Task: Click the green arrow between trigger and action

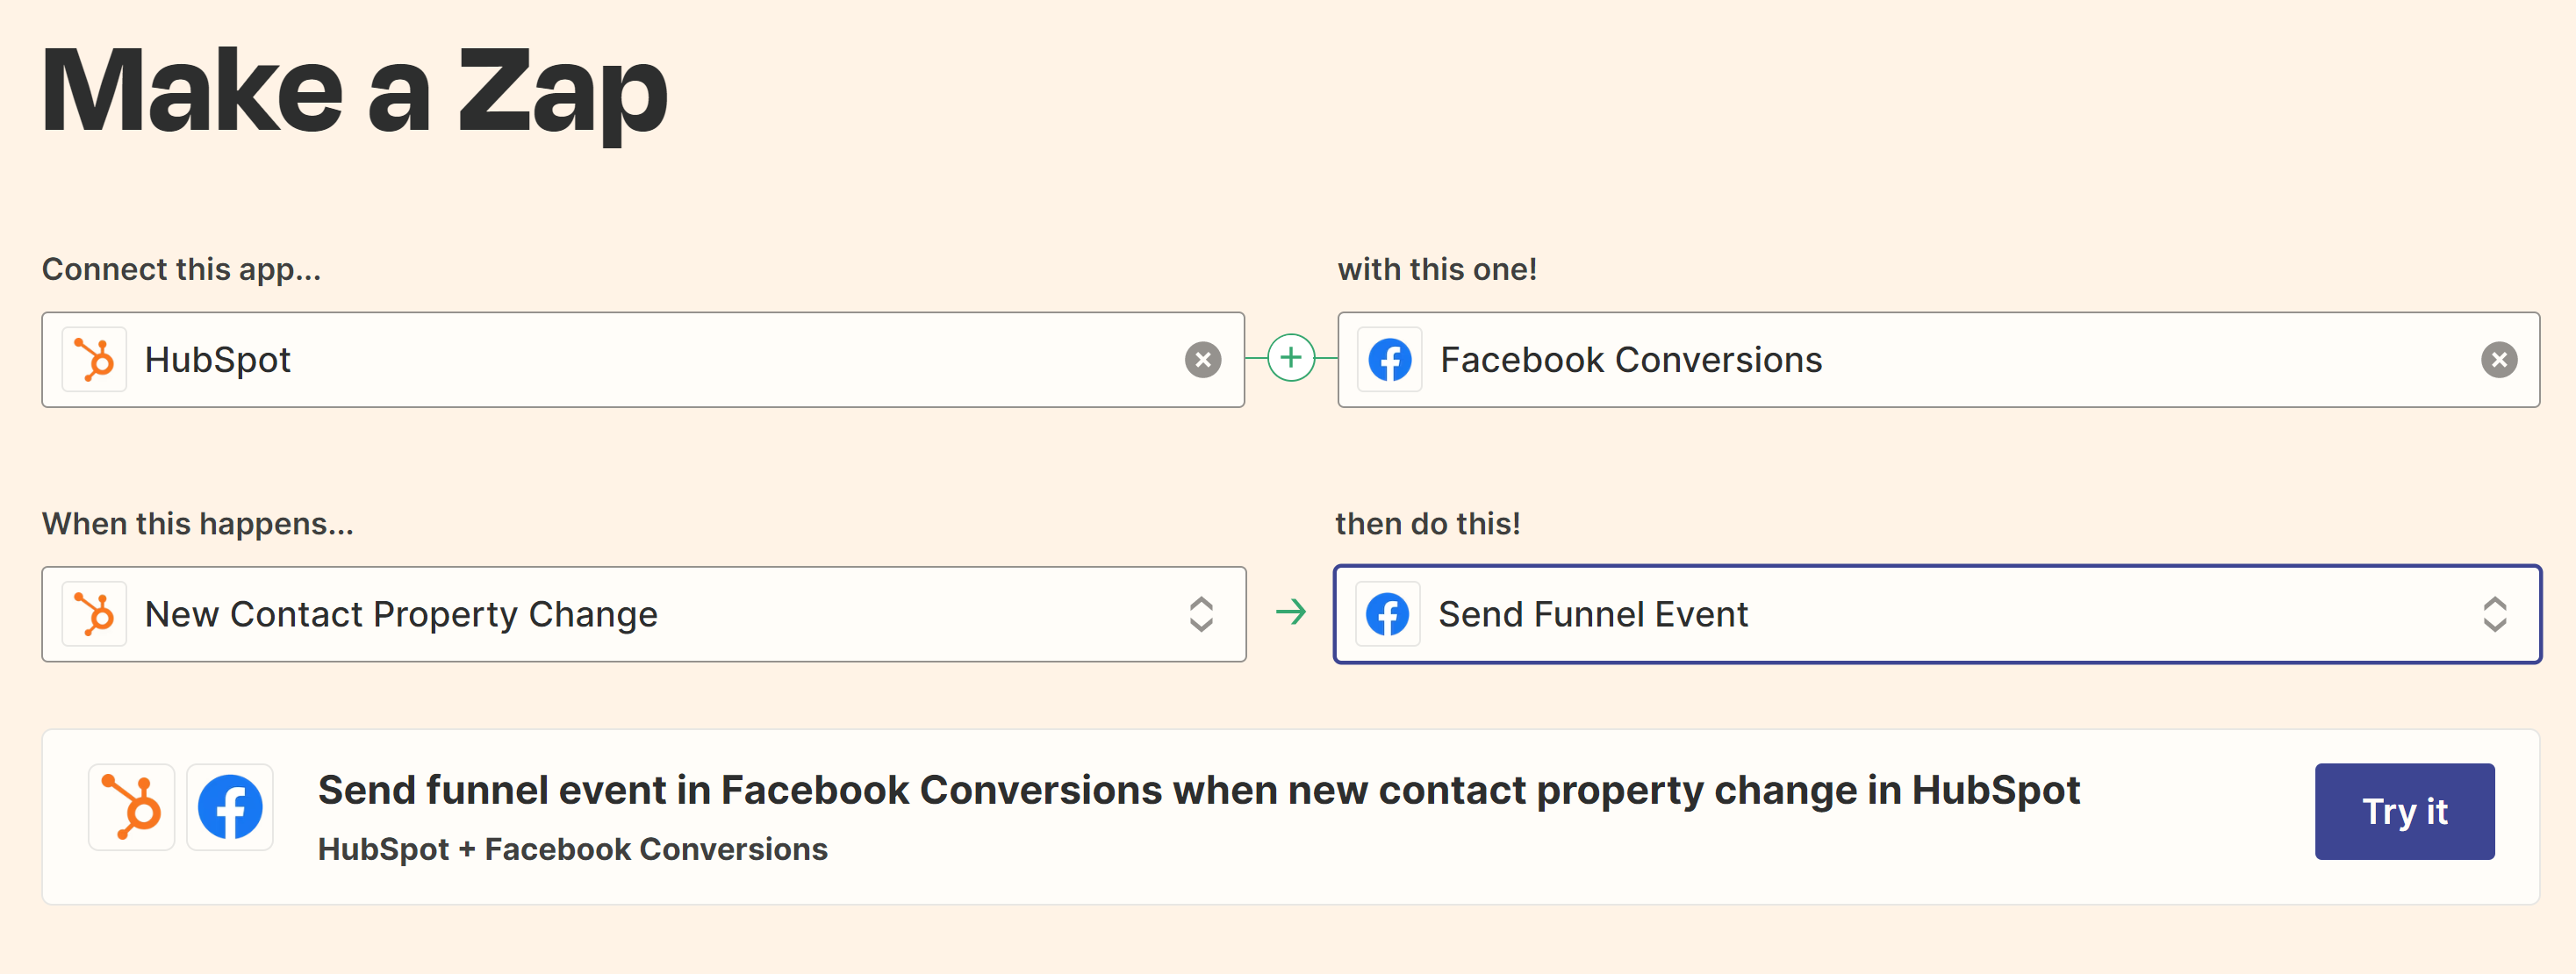Action: point(1291,611)
